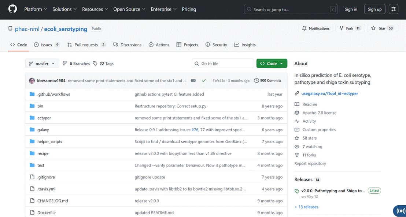This screenshot has height=217, width=406.
Task: Click the Go to file search field
Action: (223, 64)
